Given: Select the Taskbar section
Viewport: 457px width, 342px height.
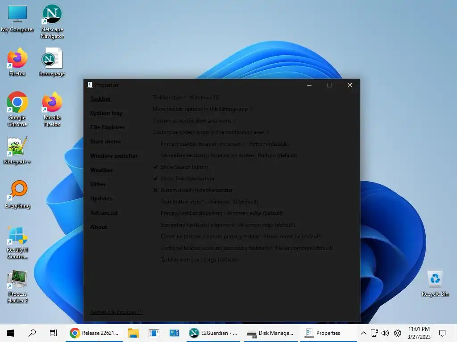Looking at the screenshot, I should [100, 99].
